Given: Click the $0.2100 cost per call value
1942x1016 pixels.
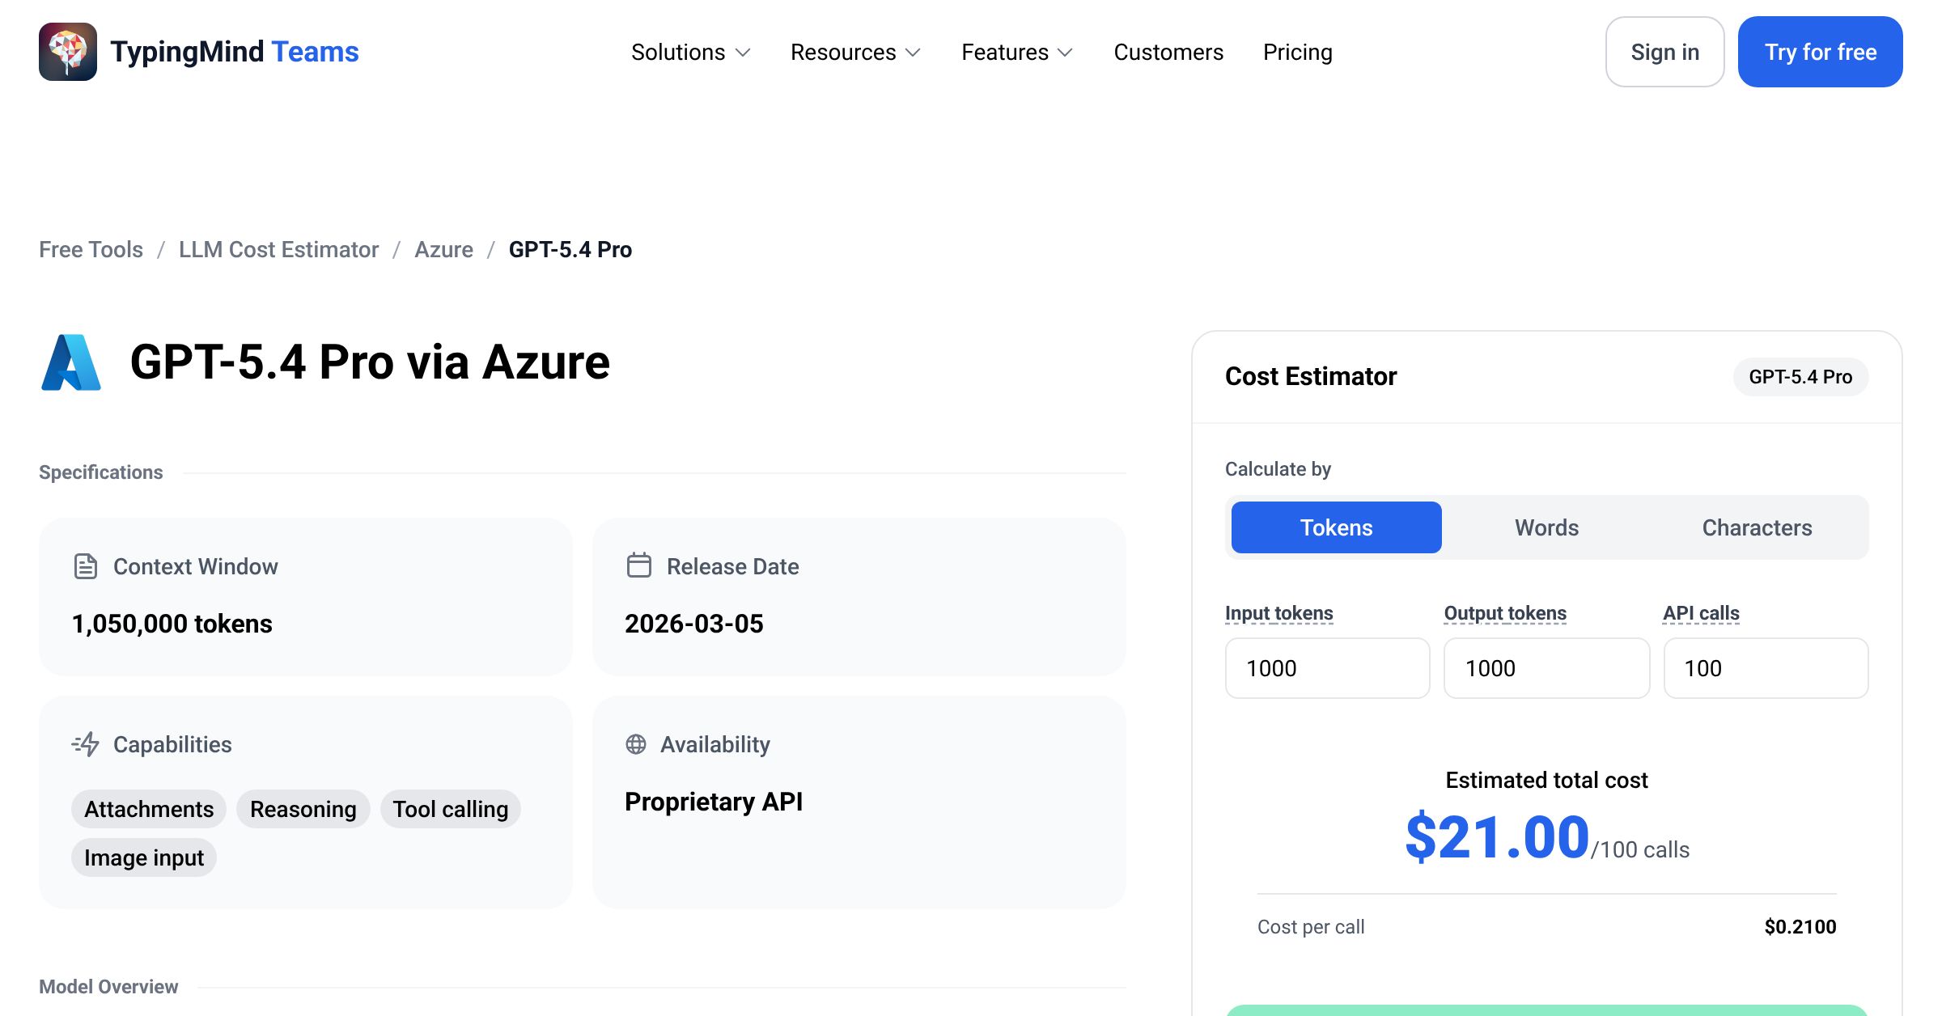Looking at the screenshot, I should pyautogui.click(x=1800, y=927).
